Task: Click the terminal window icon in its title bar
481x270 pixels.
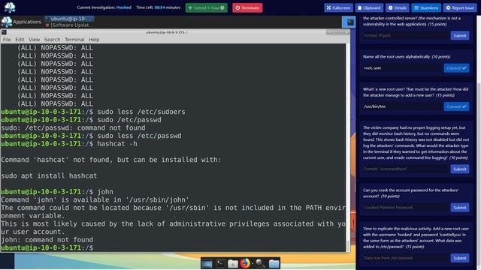Action: click(x=4, y=32)
